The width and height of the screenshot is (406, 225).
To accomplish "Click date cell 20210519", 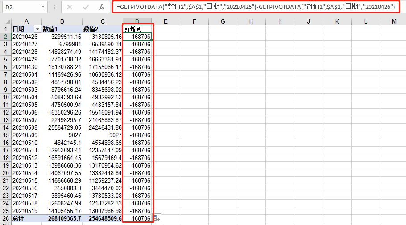I will (26, 211).
